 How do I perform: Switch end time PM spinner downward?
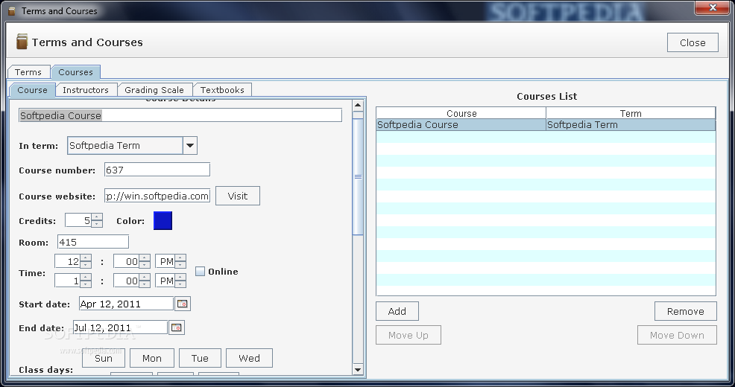coord(180,284)
